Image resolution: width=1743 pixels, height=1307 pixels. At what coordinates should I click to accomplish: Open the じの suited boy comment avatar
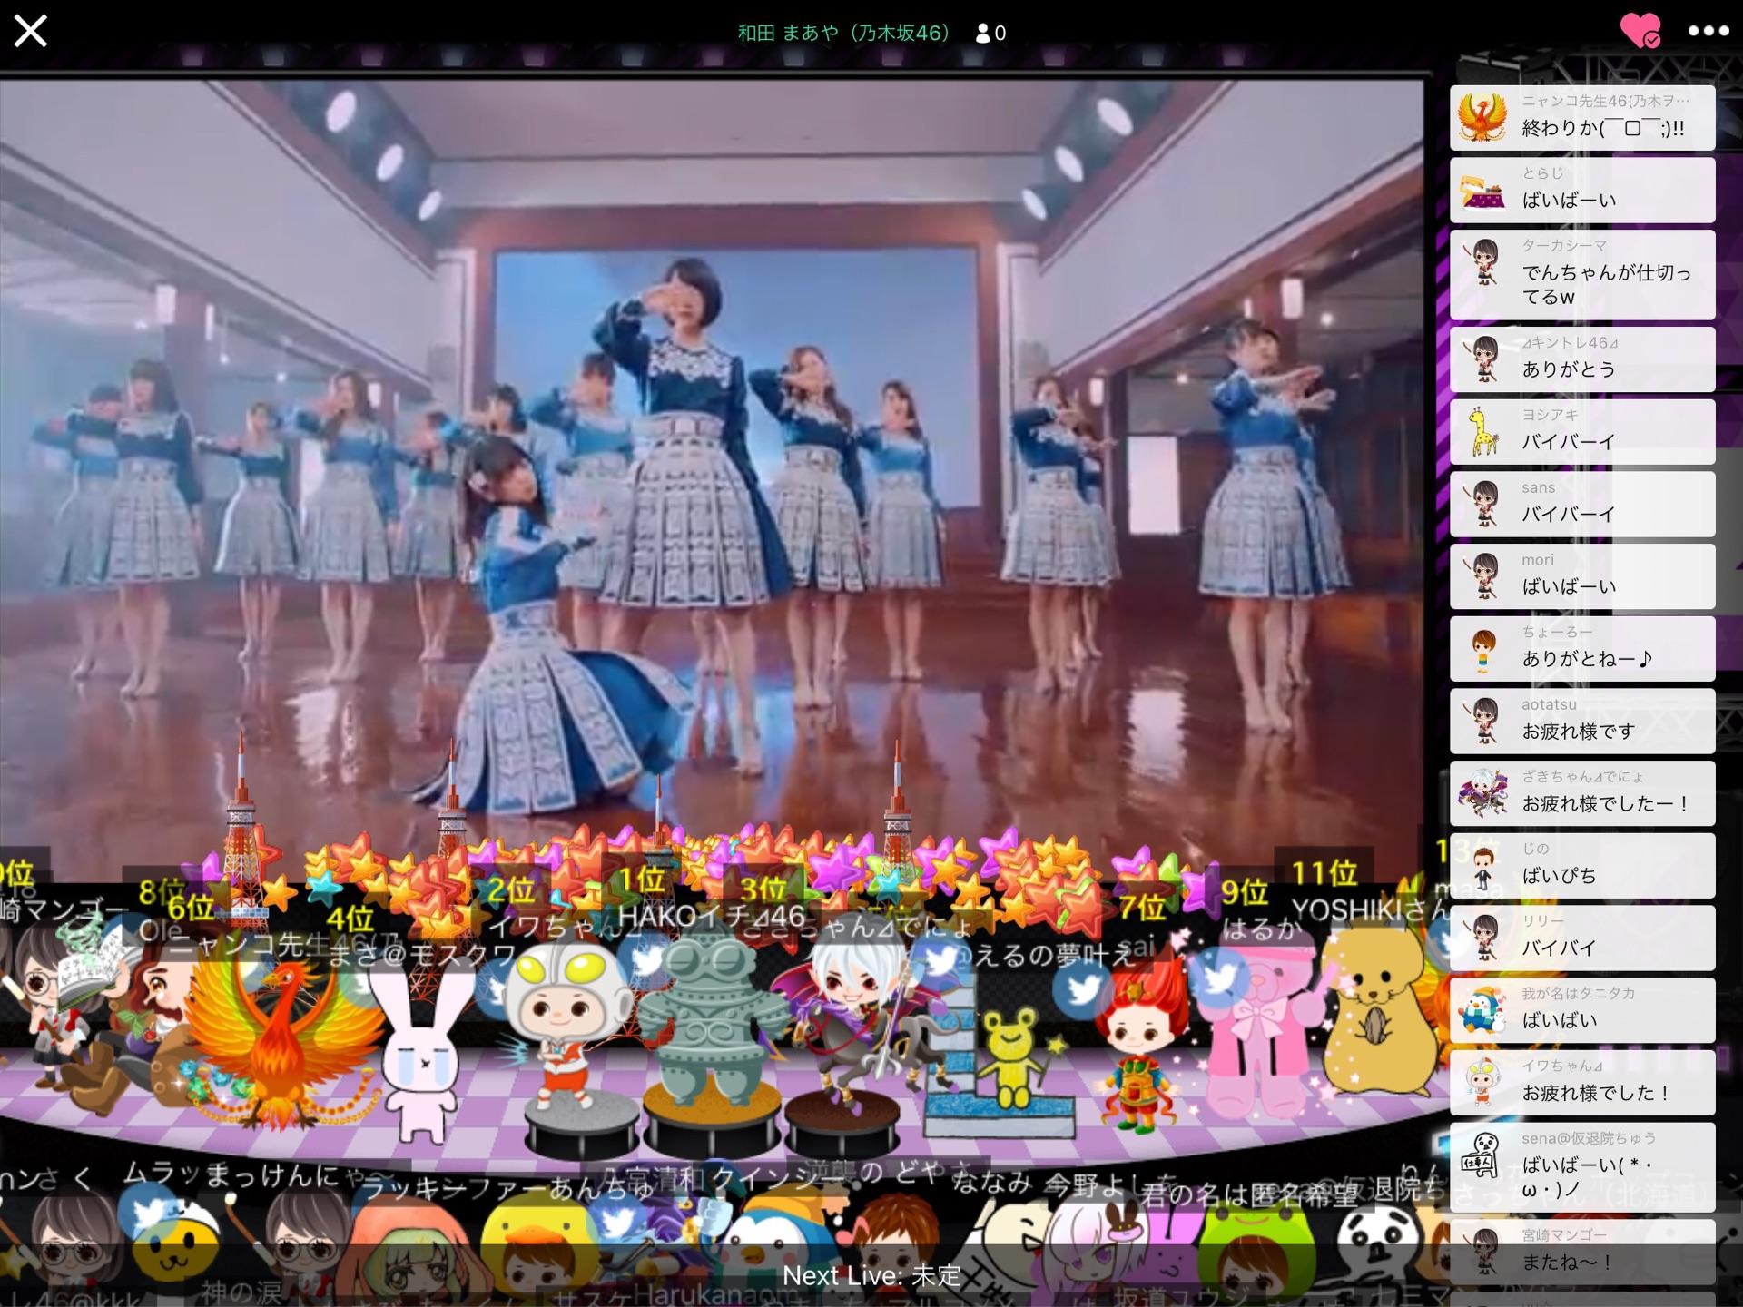(x=1483, y=867)
